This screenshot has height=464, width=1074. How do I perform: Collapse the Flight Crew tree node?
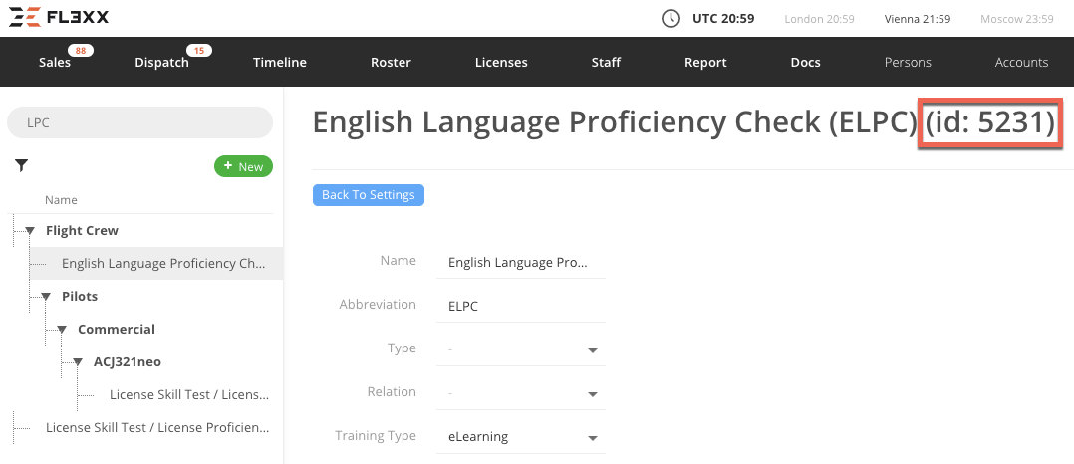pyautogui.click(x=30, y=231)
